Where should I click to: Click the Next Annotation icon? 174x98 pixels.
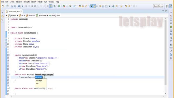pyautogui.click(x=117, y=6)
